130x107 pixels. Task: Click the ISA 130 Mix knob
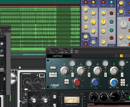[x=94, y=31]
